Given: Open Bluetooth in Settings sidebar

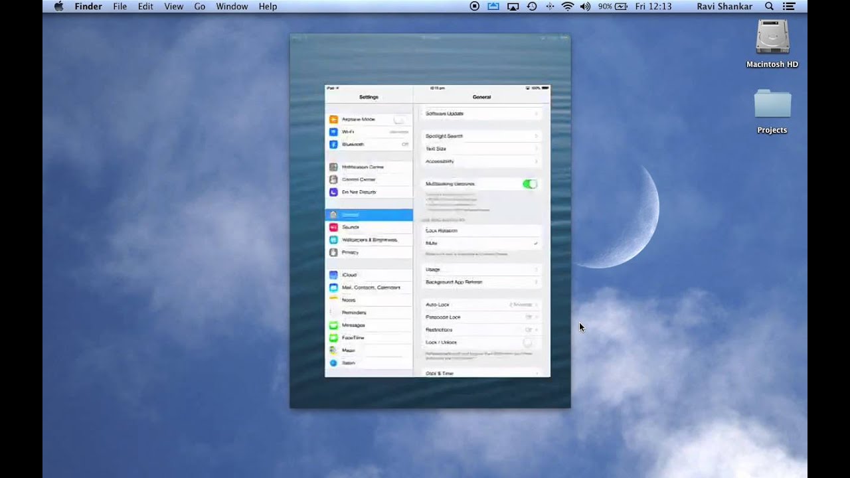Looking at the screenshot, I should click(369, 145).
